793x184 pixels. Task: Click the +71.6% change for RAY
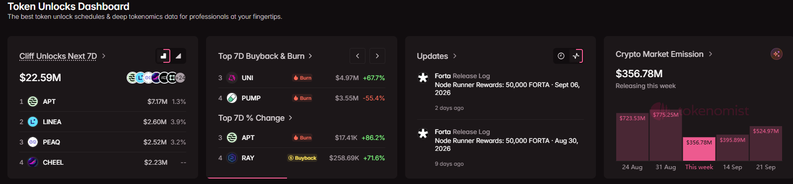click(374, 158)
